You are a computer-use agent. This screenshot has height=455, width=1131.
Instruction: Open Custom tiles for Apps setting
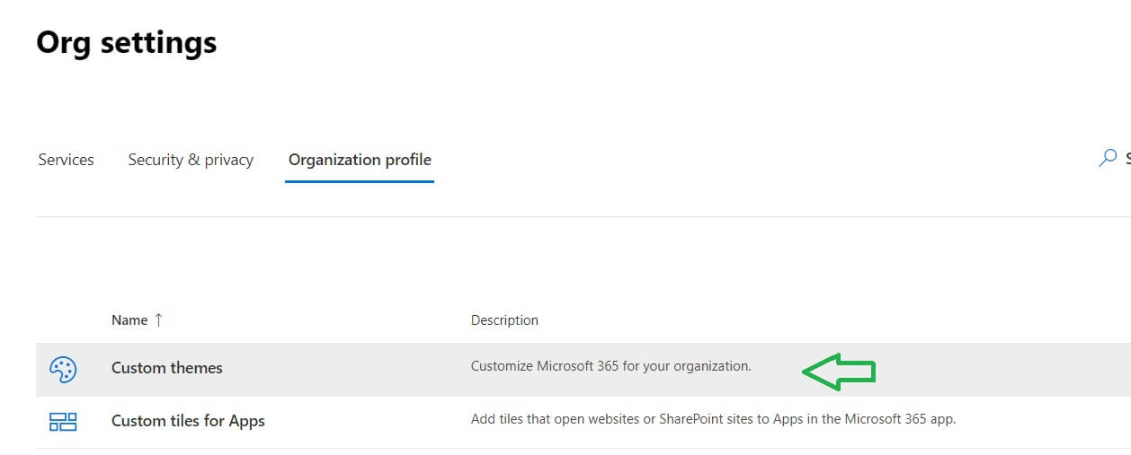click(x=188, y=421)
